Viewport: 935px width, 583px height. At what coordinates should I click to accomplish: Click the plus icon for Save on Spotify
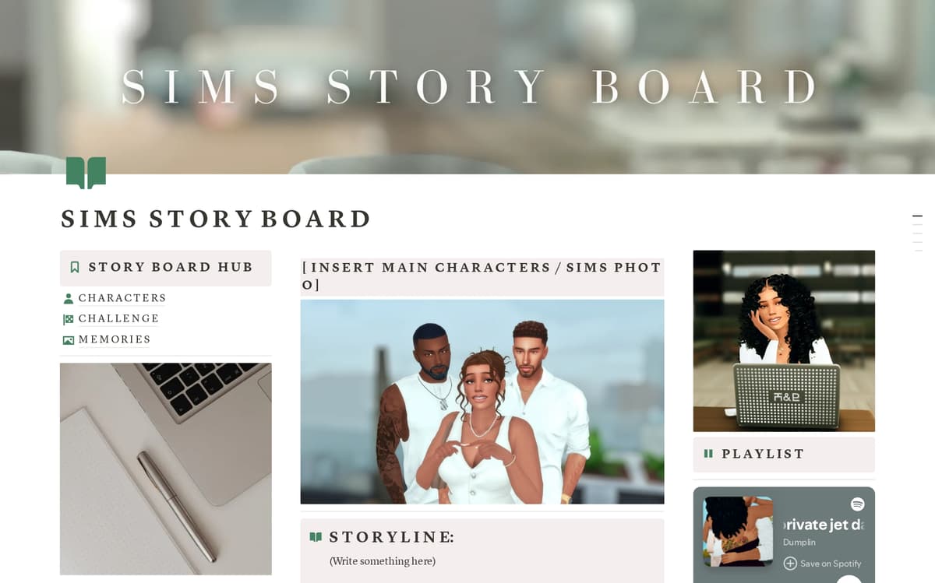(790, 563)
